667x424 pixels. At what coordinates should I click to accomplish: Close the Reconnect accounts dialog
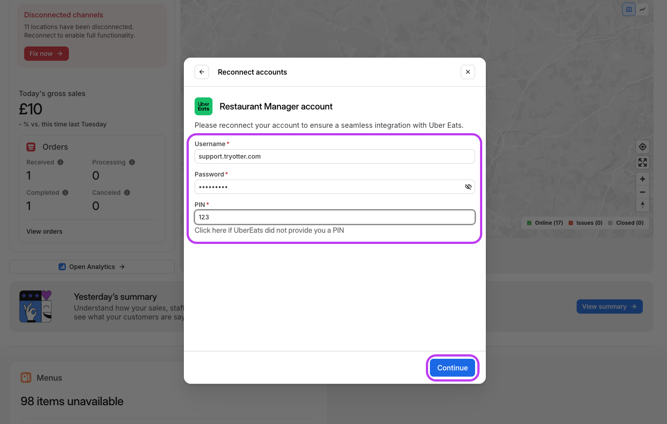coord(467,72)
